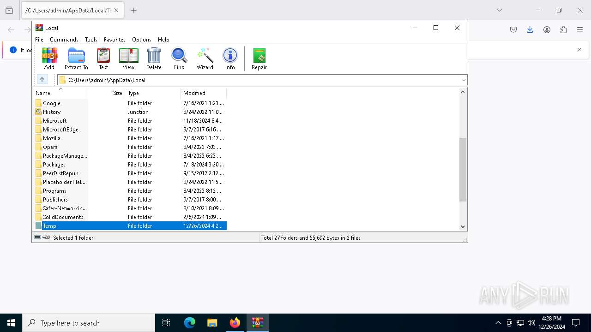
Task: Open the Windows Start menu
Action: (x=11, y=323)
